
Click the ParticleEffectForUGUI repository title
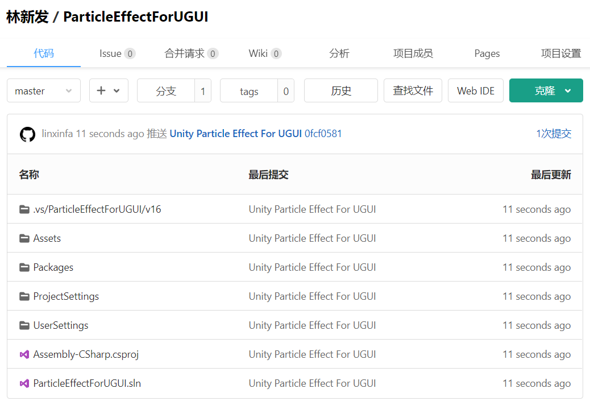135,16
